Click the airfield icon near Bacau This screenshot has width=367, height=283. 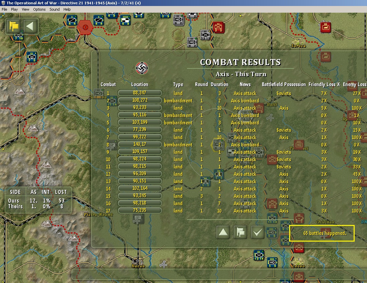click(x=163, y=264)
